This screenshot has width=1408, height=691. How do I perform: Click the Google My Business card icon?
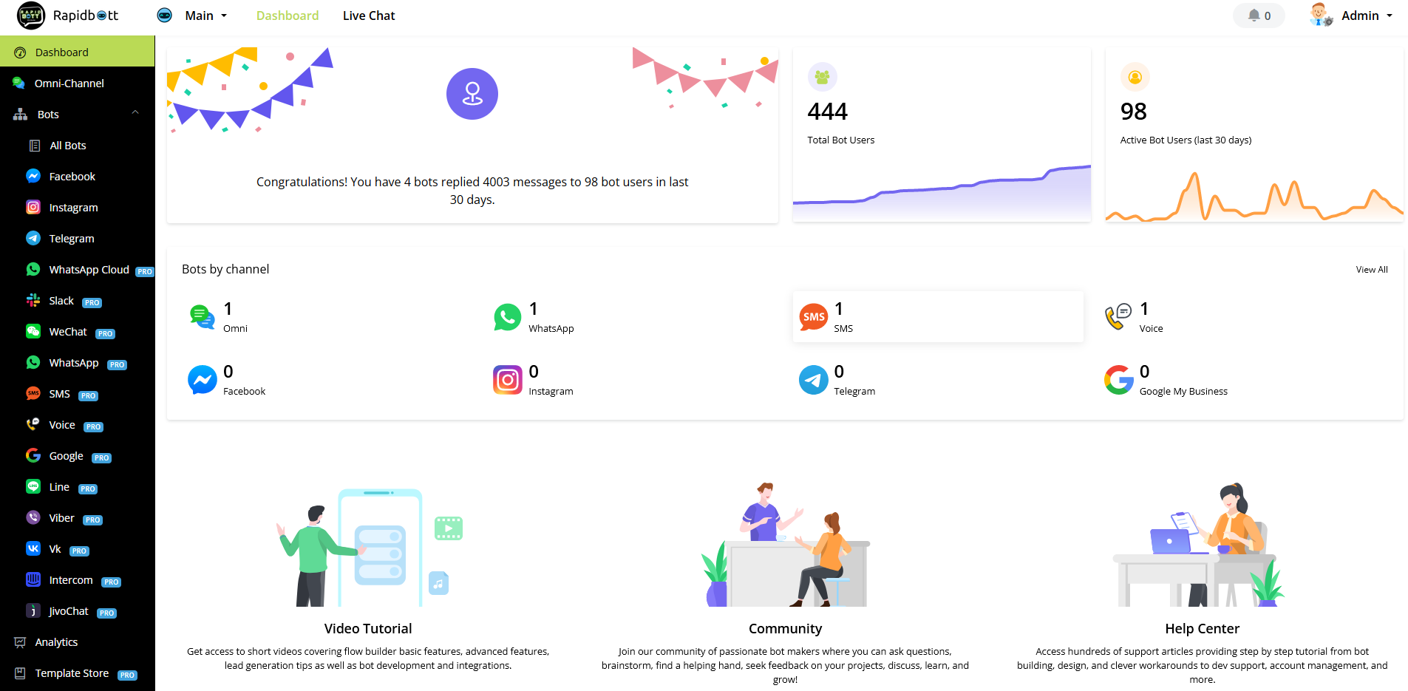point(1118,380)
